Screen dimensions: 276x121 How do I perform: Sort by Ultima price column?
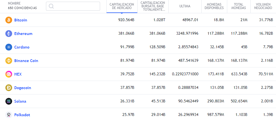185,6
